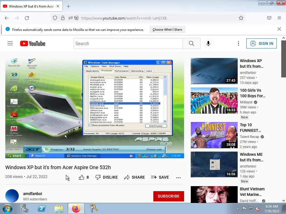Click the MrBeast channel name
The image size is (286, 214).
(x=246, y=102)
